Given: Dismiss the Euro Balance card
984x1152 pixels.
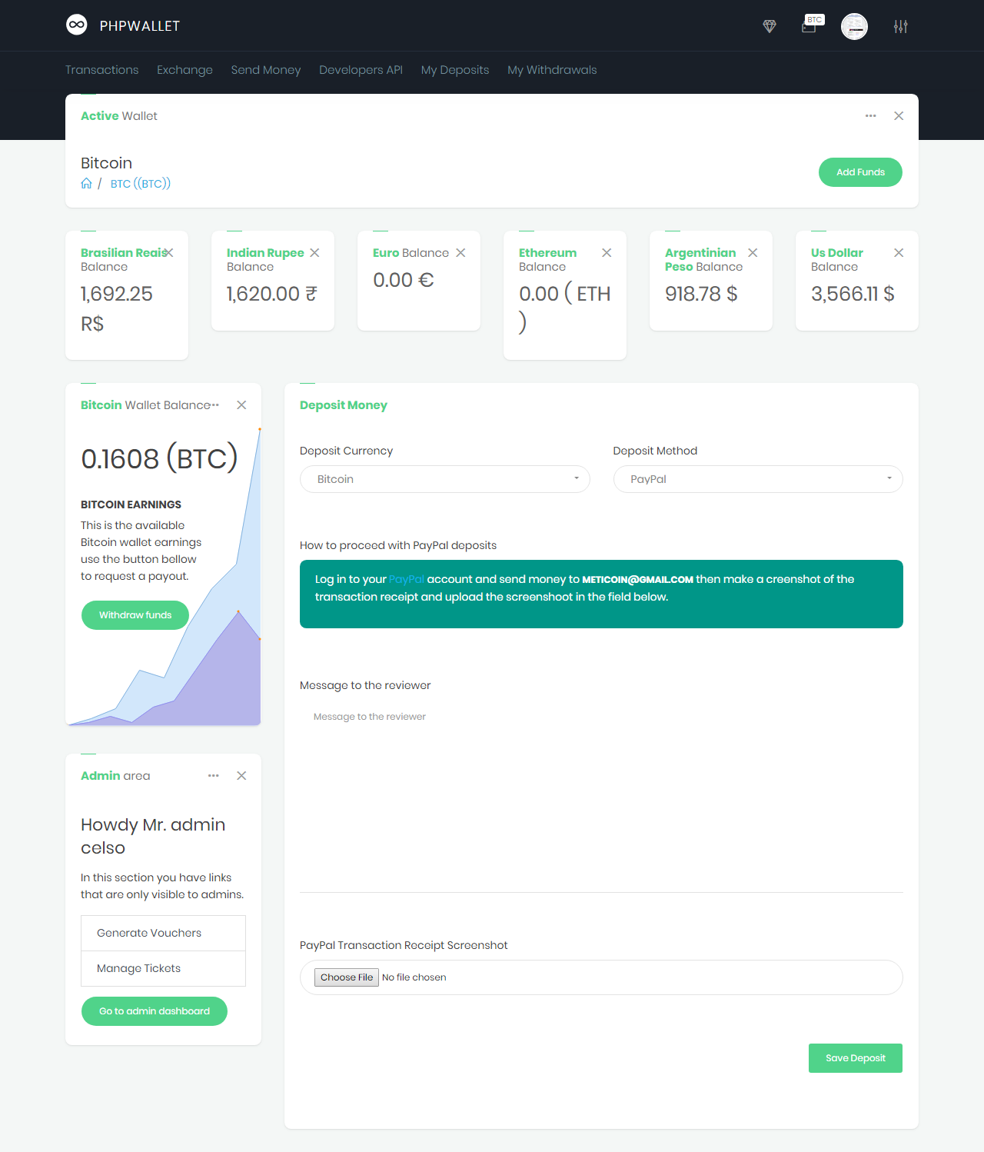Looking at the screenshot, I should click(460, 253).
